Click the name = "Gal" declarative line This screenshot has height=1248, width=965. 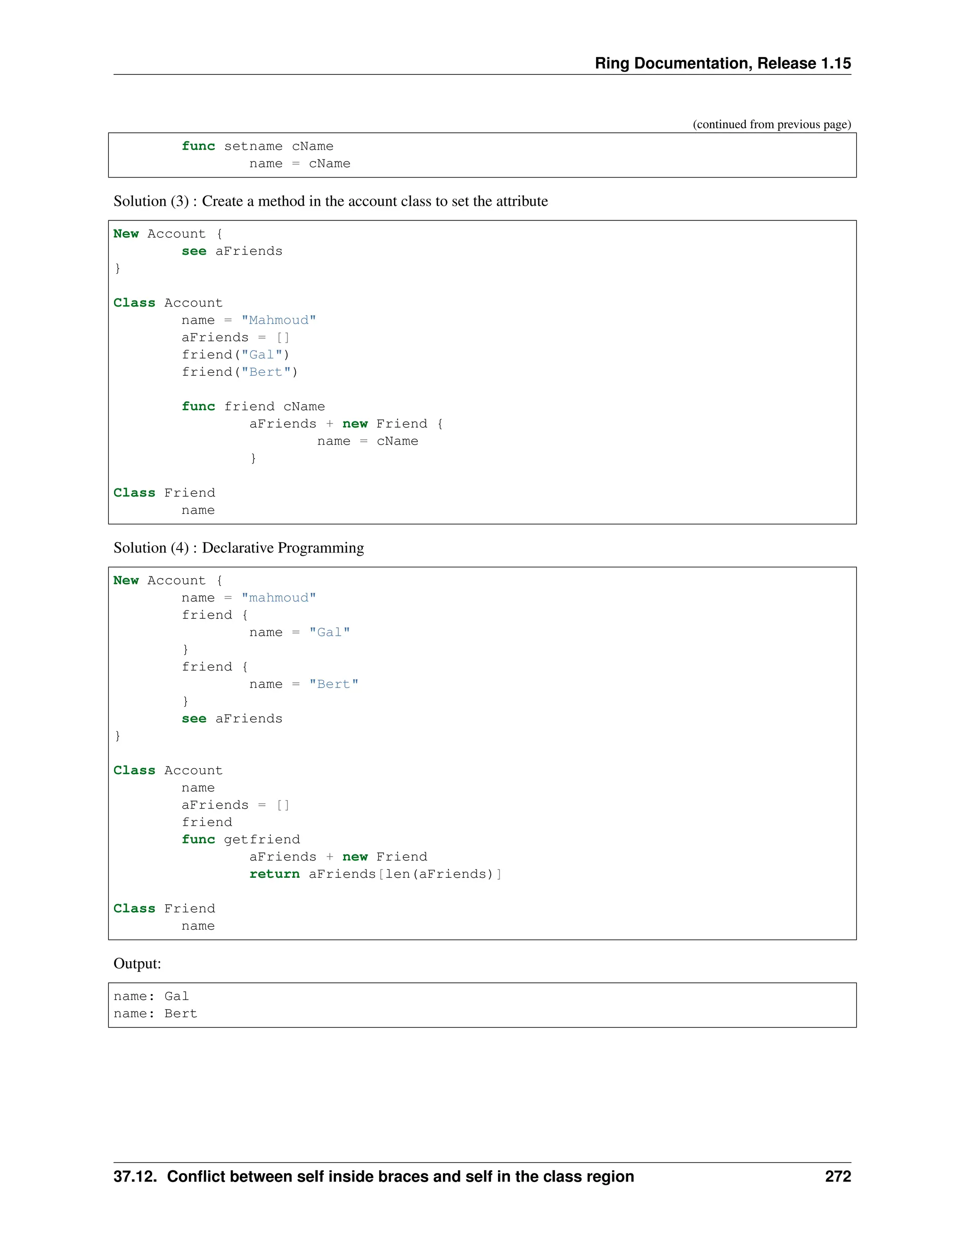point(299,632)
